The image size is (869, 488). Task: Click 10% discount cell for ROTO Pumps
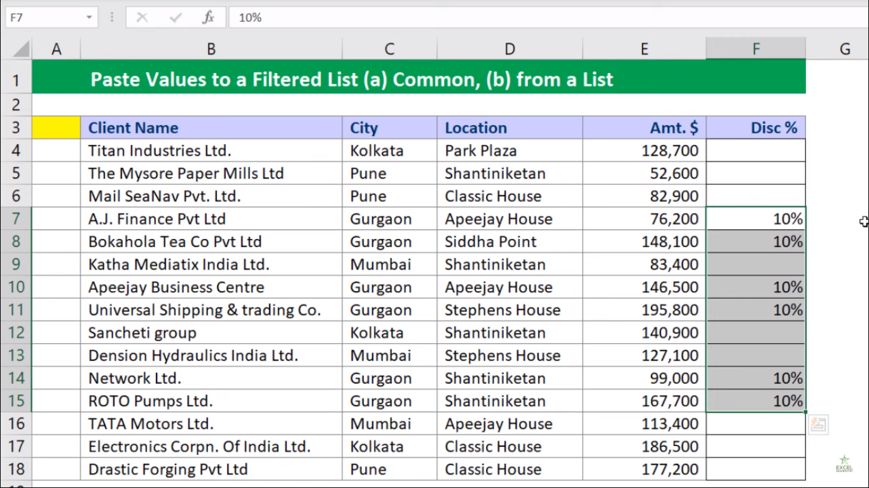pyautogui.click(x=756, y=402)
